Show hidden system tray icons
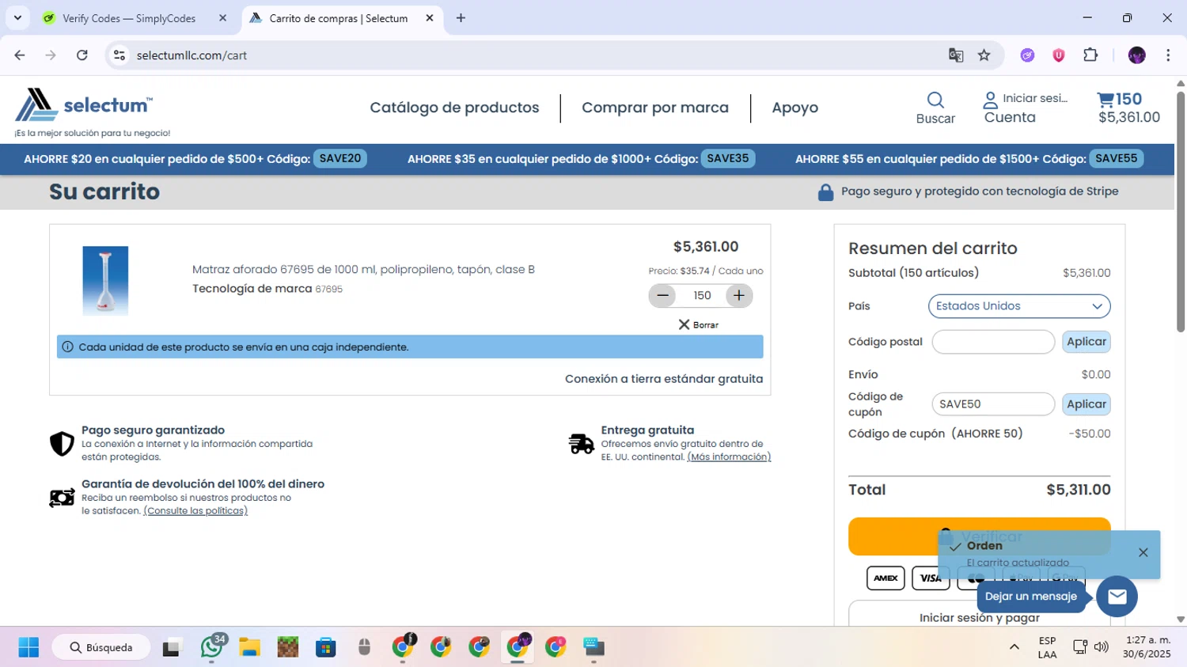Image resolution: width=1187 pixels, height=667 pixels. [x=1014, y=647]
